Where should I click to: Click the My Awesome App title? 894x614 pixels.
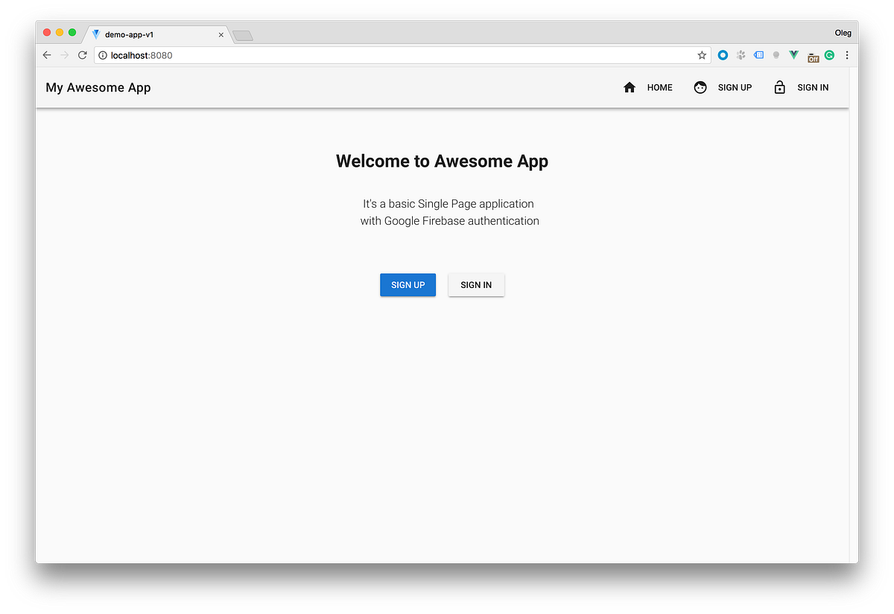(98, 87)
